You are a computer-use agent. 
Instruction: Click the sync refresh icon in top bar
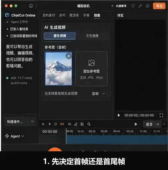coord(133,6)
